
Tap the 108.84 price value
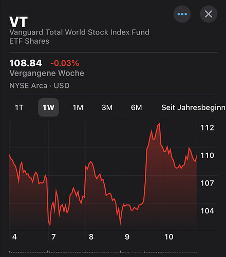point(26,63)
